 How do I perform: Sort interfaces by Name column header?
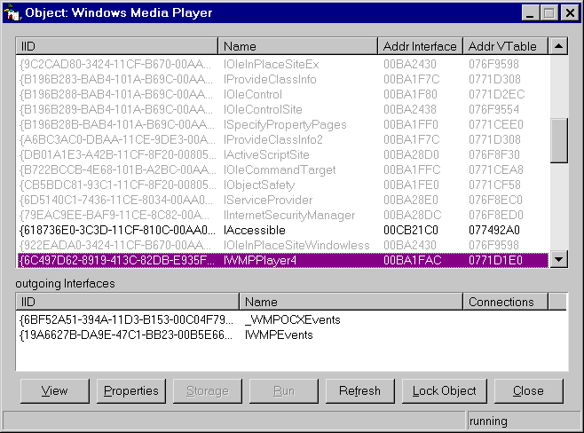(x=298, y=46)
